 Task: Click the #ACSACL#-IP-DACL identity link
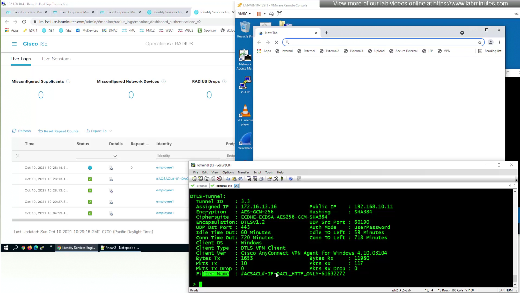(172, 179)
